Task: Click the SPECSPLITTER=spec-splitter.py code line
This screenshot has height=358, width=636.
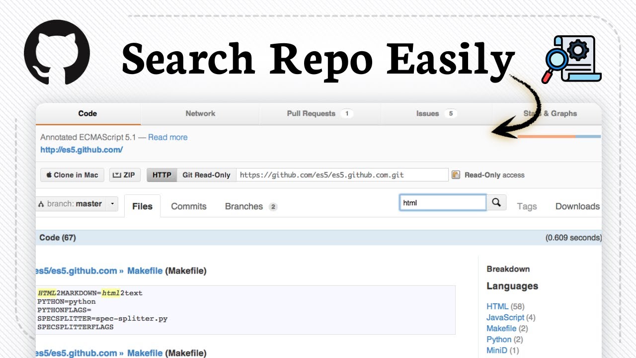Action: click(x=102, y=319)
